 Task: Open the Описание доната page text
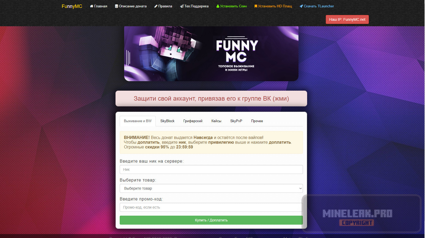coord(133,6)
